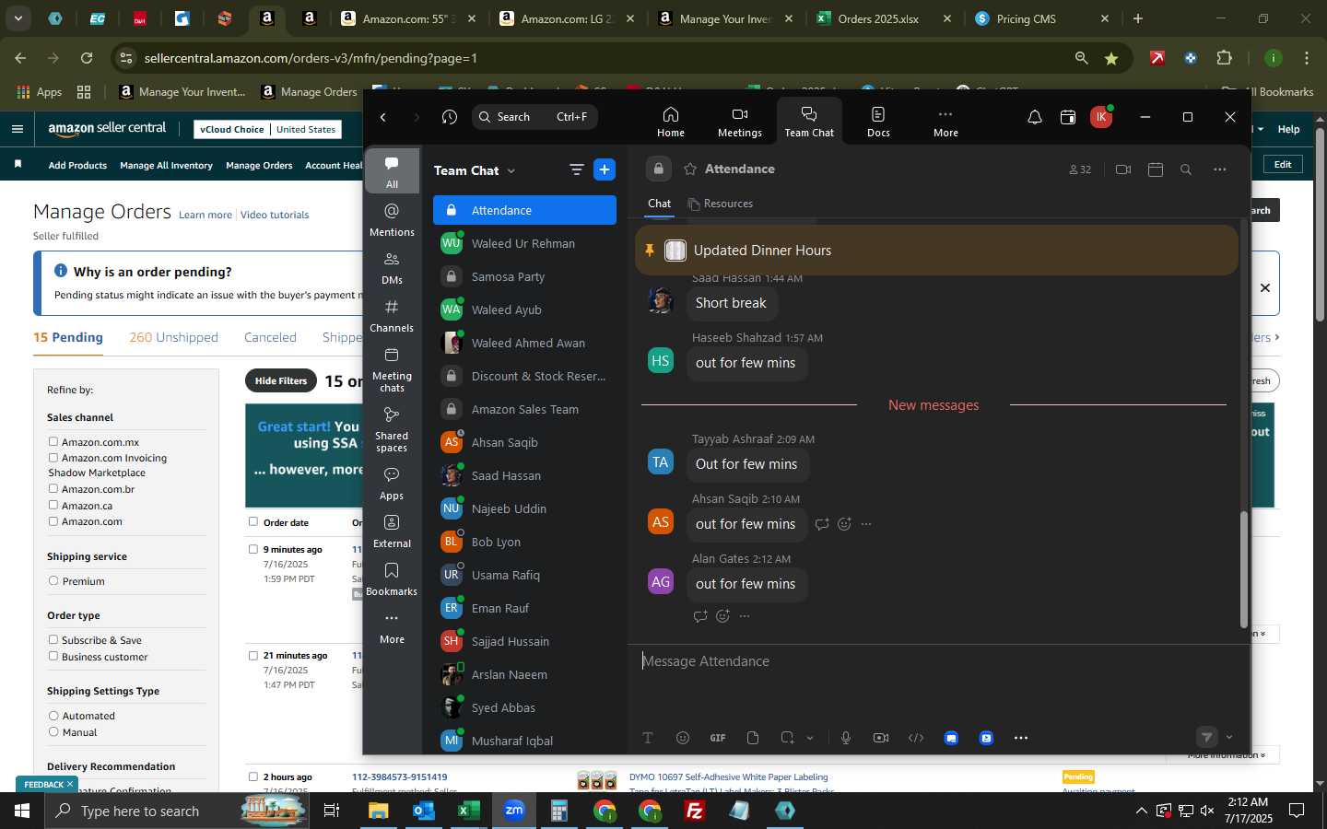Switch to the Resources tab
The width and height of the screenshot is (1327, 829).
coord(721,204)
